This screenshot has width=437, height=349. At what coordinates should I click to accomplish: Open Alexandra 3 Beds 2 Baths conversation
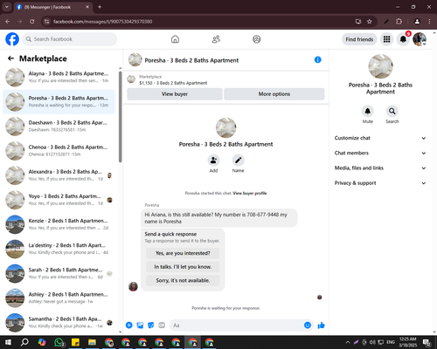tap(59, 175)
